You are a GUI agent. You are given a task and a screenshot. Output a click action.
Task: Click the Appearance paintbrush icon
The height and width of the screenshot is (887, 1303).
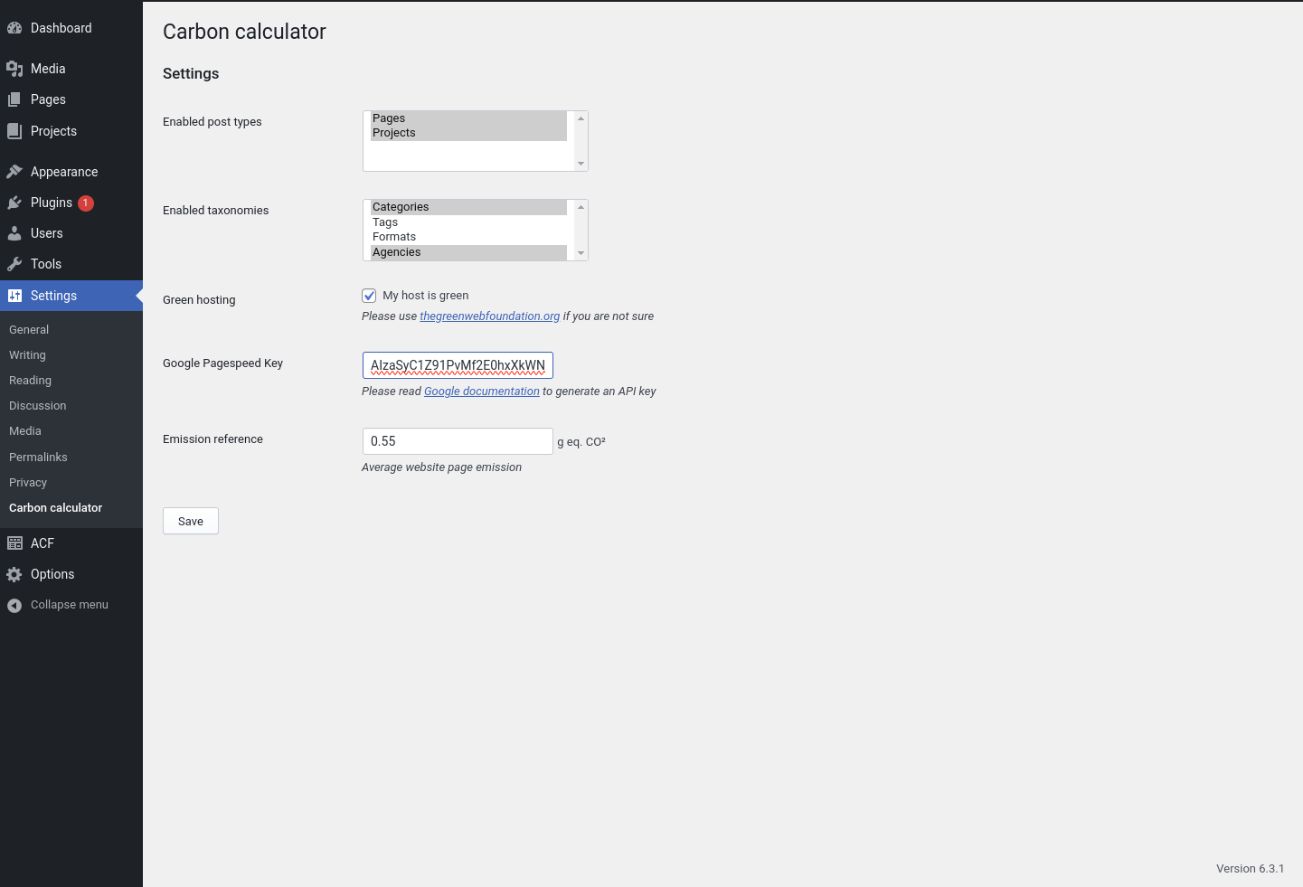coord(14,172)
